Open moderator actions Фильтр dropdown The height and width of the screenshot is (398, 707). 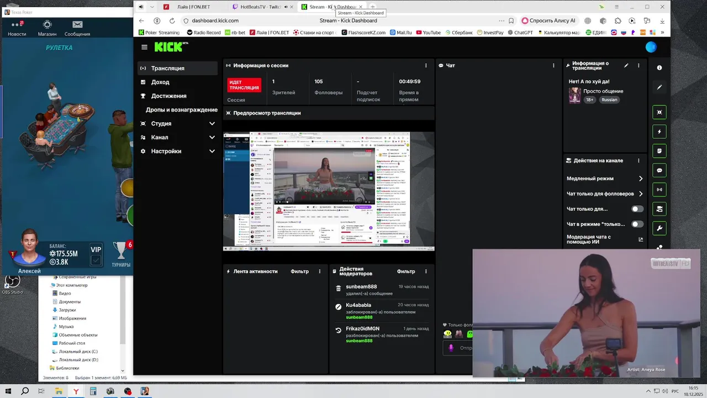coord(406,271)
